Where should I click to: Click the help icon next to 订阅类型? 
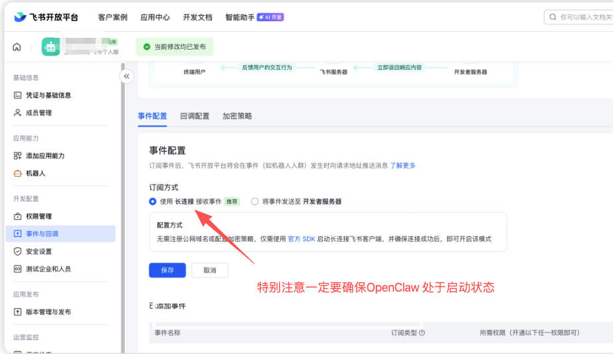pyautogui.click(x=422, y=333)
